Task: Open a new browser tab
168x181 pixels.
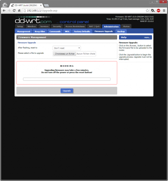Action: [x=46, y=5]
